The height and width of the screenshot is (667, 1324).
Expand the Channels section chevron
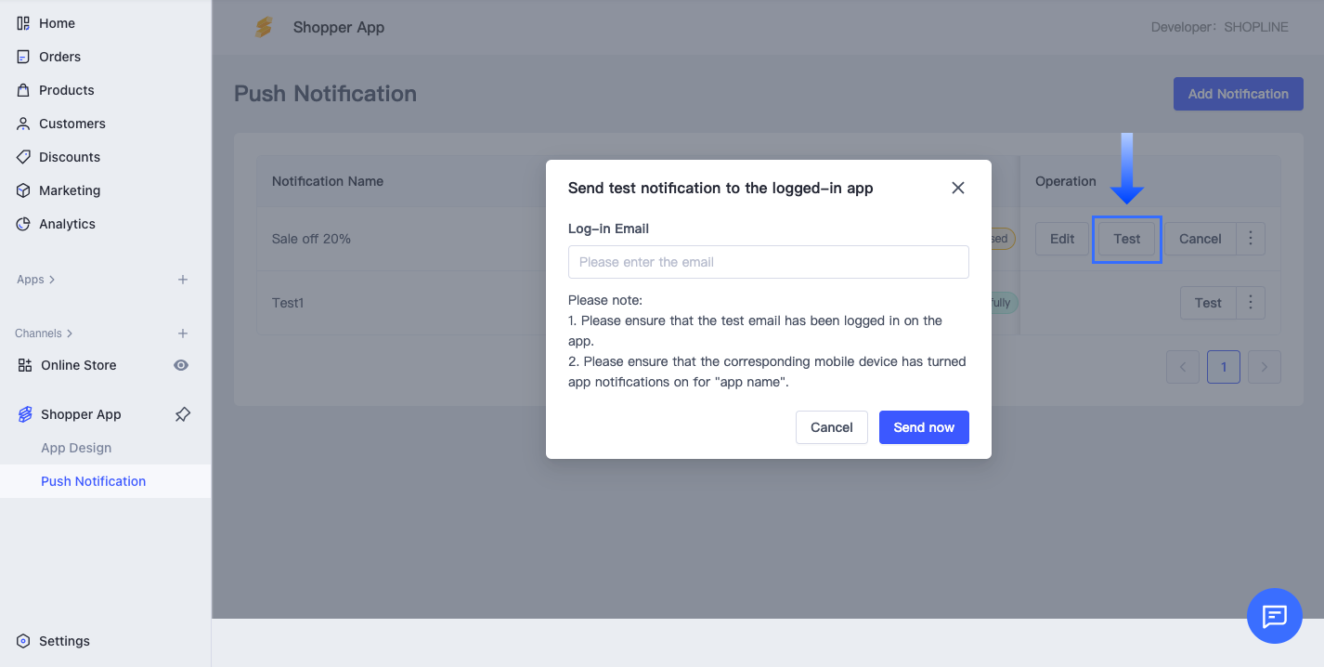click(70, 333)
